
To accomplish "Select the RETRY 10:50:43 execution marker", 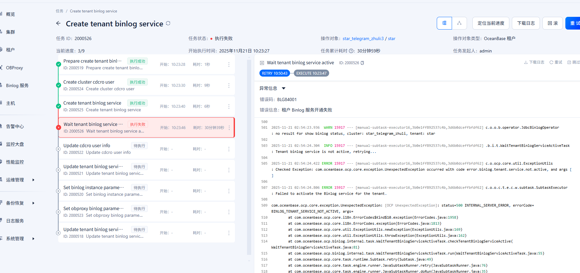I will [274, 73].
